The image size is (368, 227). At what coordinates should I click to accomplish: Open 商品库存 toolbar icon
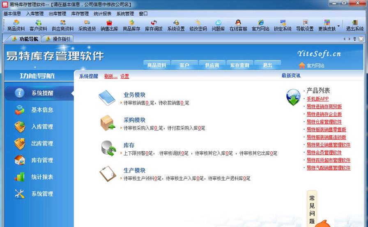(131, 25)
